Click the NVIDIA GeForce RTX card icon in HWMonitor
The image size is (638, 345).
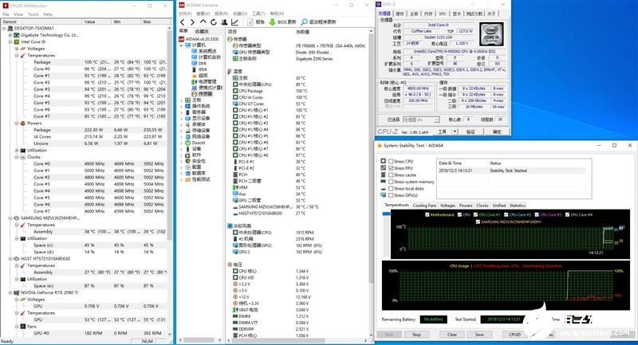(x=17, y=292)
